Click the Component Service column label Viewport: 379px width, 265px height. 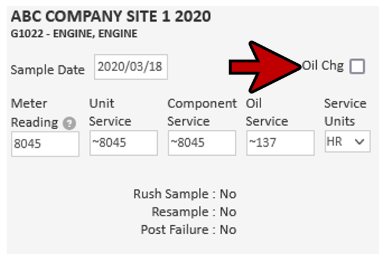pos(202,112)
